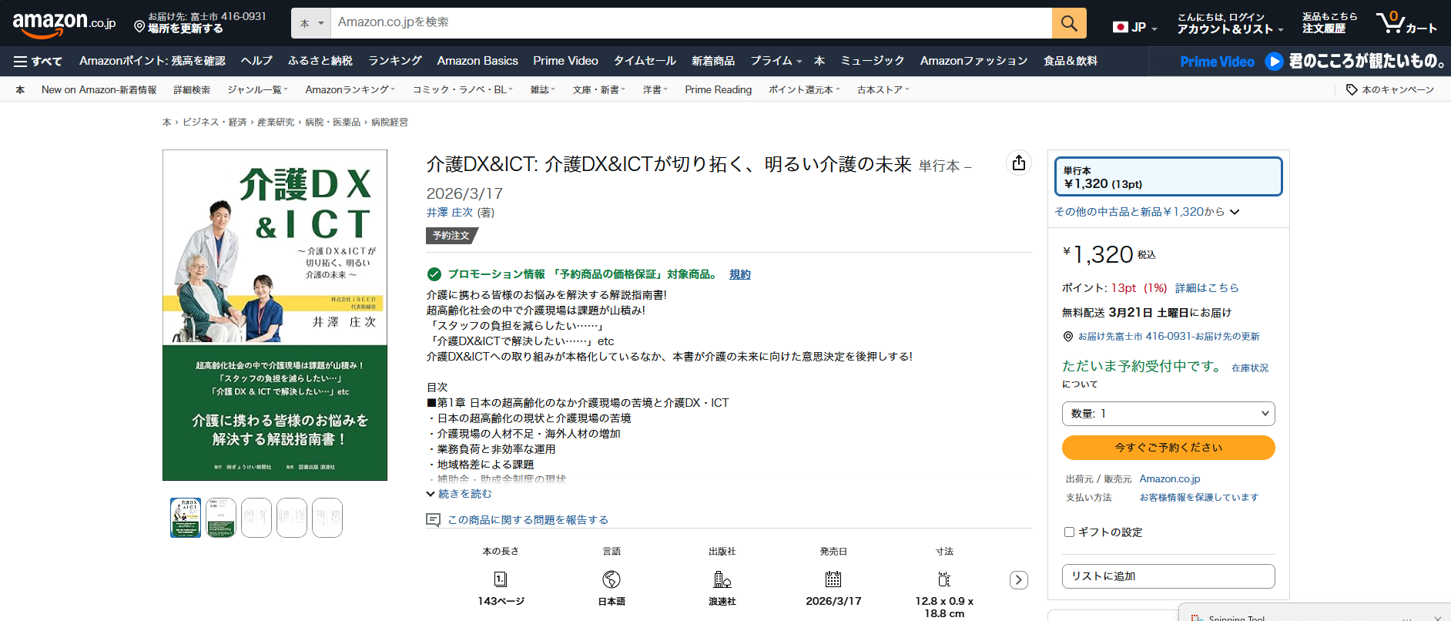Open the 規約 terms link
The width and height of the screenshot is (1451, 621).
[740, 274]
